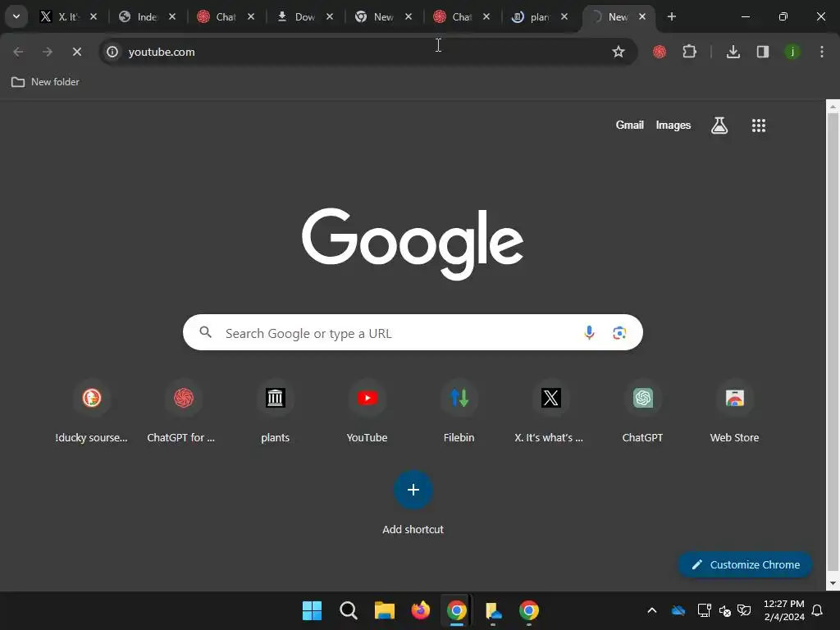
Task: Search by image with Lens icon
Action: tap(620, 333)
